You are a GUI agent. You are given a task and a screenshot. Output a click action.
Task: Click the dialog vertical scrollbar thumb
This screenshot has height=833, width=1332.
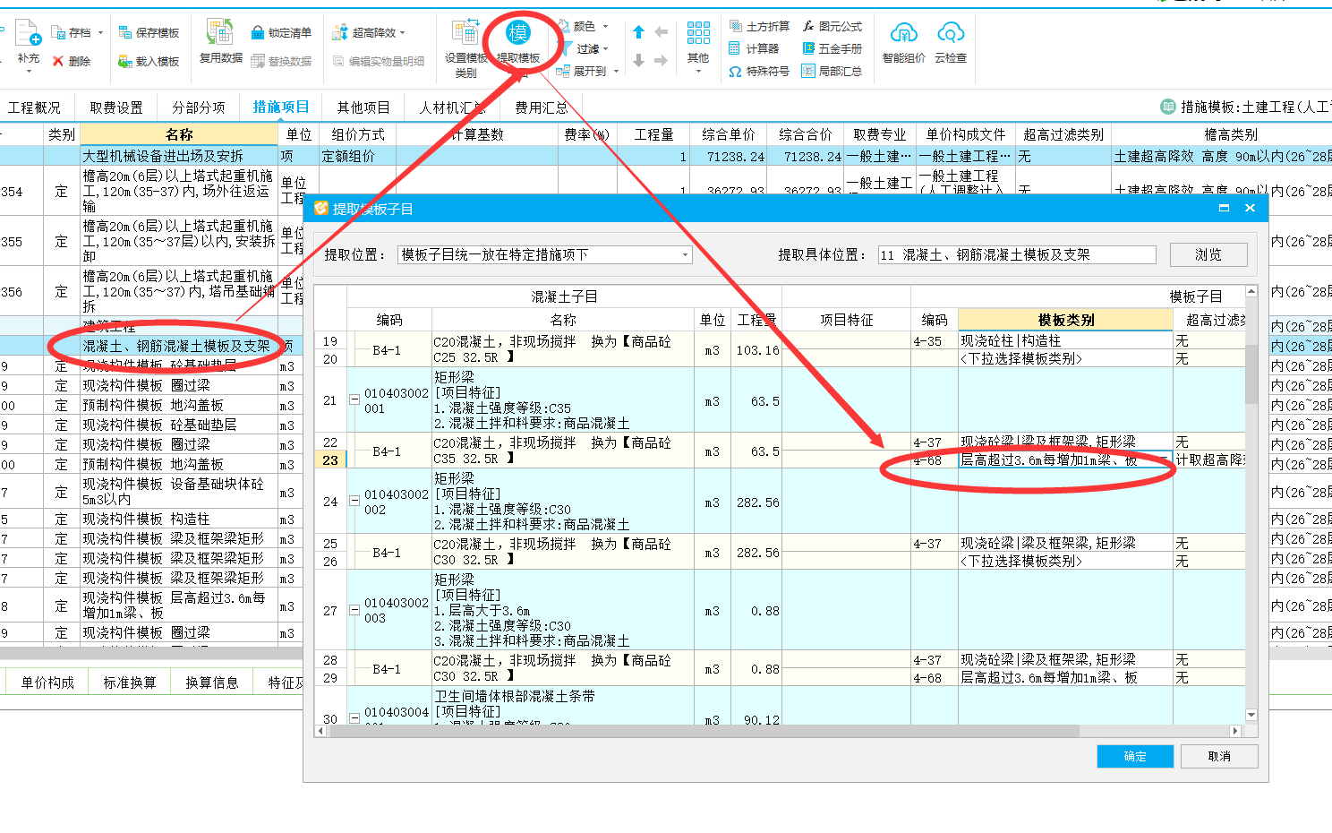click(x=1251, y=374)
